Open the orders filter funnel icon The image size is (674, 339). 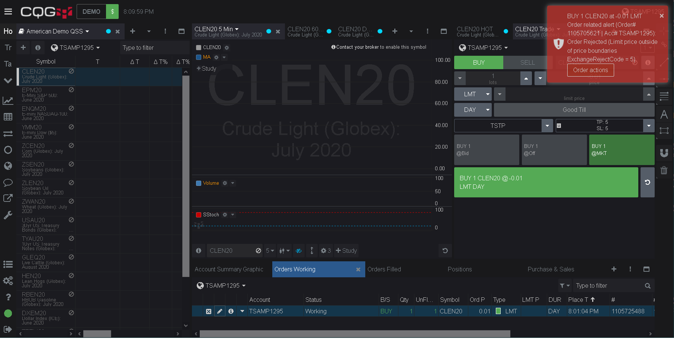pyautogui.click(x=565, y=285)
